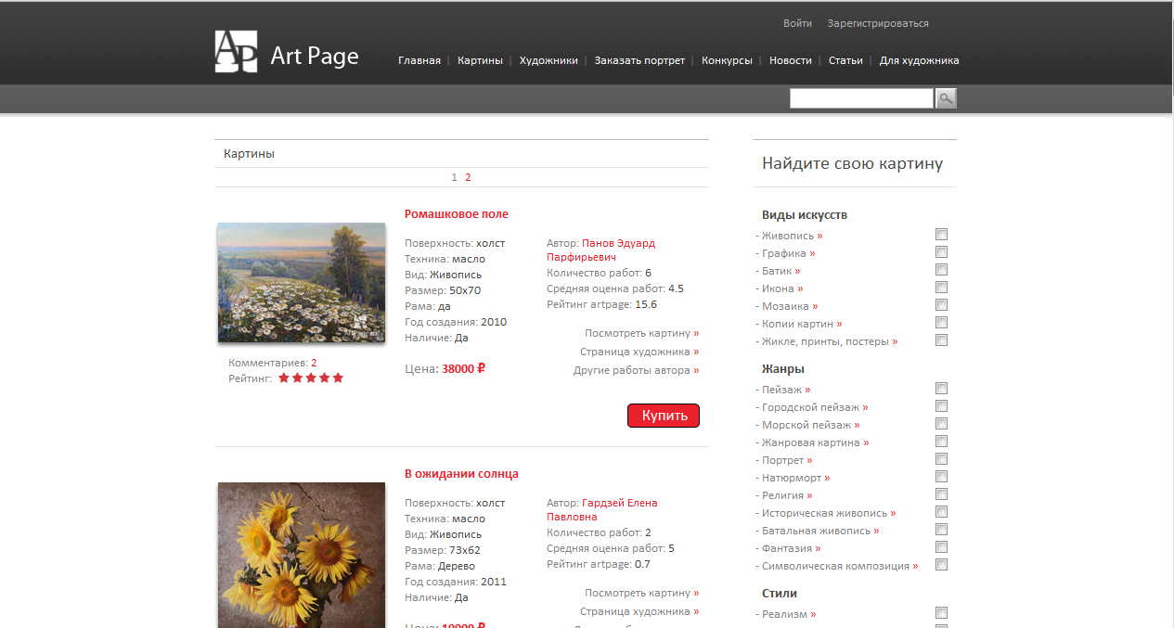Click the Купить button for Ромашковое поле
The width and height of the screenshot is (1174, 628).
663,415
